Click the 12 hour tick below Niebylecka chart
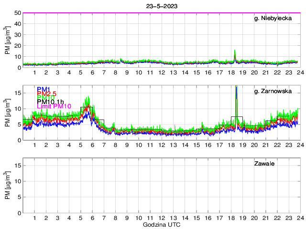 [162, 73]
